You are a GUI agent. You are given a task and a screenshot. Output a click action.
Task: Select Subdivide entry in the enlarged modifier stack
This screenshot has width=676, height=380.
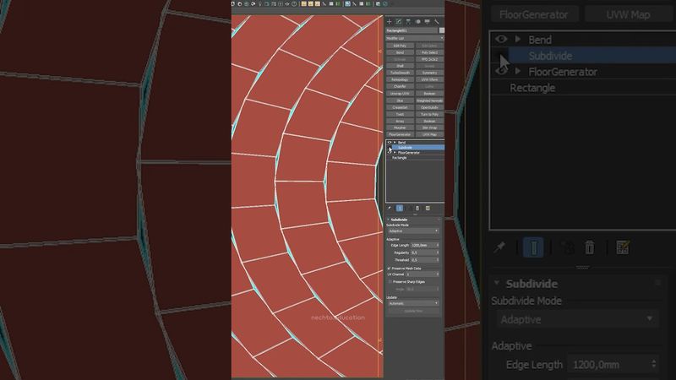tap(550, 56)
